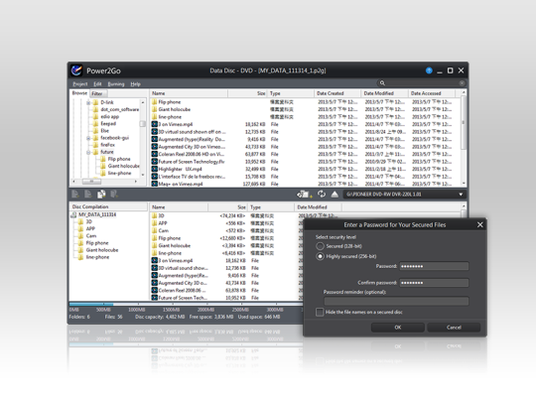Viewport: 536px width, 402px height.
Task: Click the Power2Go logo icon
Action: [x=76, y=70]
